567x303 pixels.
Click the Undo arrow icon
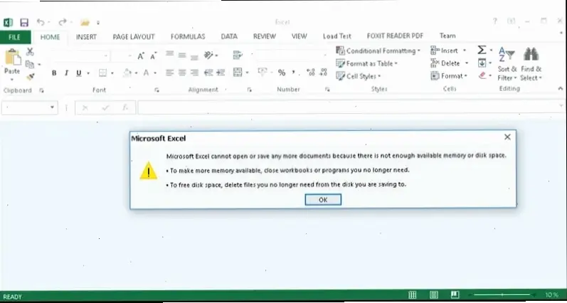[x=41, y=23]
